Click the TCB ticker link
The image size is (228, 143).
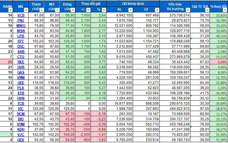(x=21, y=104)
